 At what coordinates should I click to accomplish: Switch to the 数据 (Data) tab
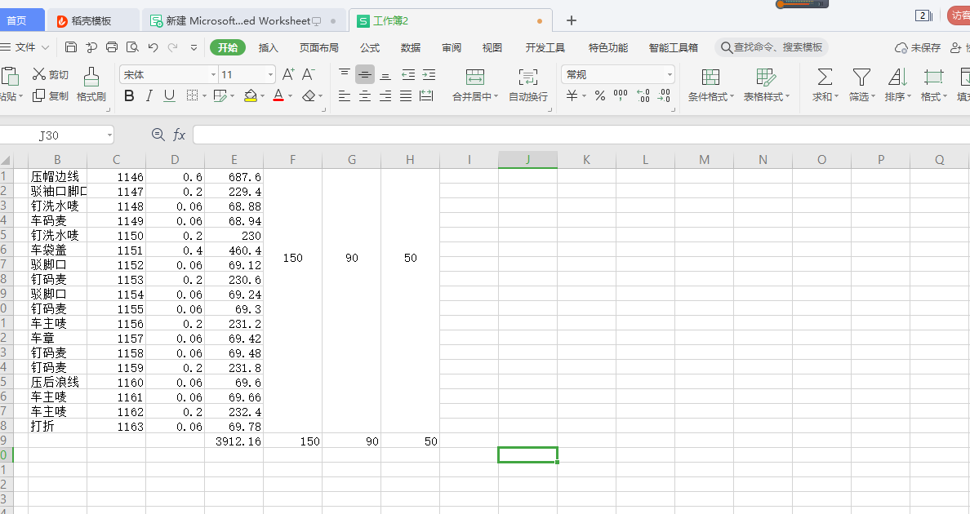(x=410, y=47)
